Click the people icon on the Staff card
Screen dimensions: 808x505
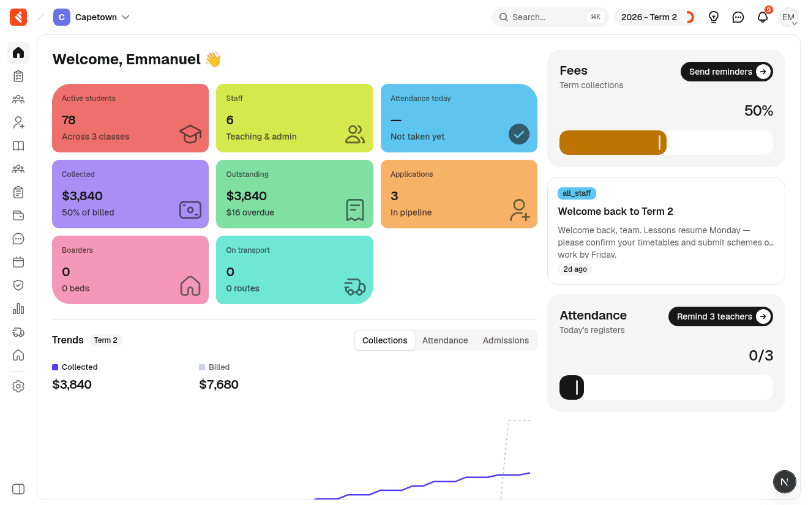[x=355, y=134]
